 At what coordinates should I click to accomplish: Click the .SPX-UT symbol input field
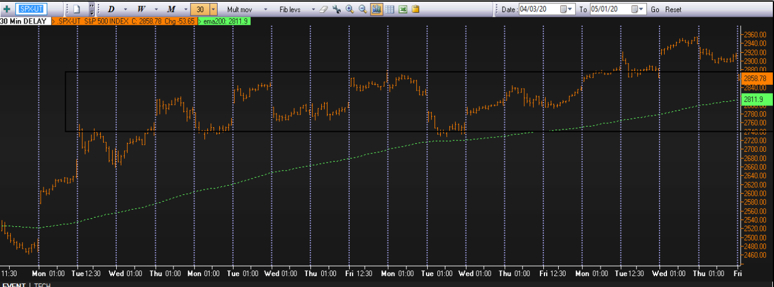pyautogui.click(x=33, y=9)
